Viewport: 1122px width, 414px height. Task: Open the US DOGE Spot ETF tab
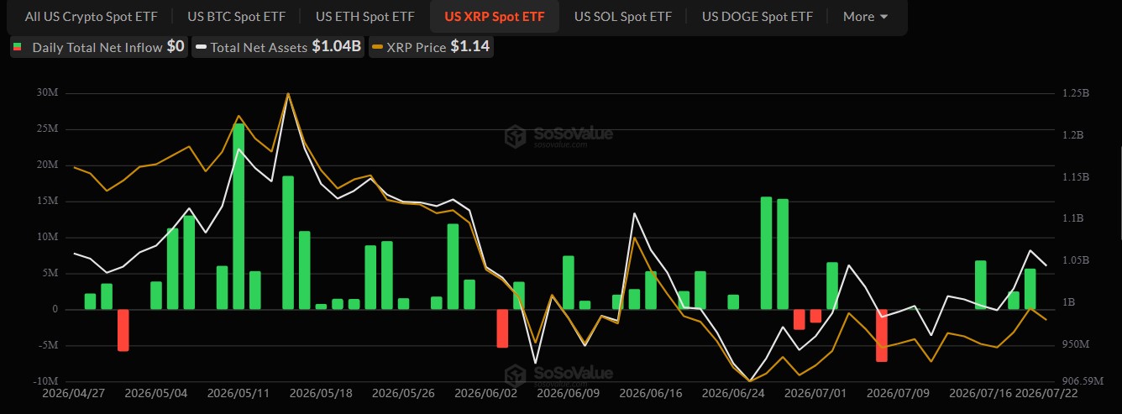click(x=758, y=16)
